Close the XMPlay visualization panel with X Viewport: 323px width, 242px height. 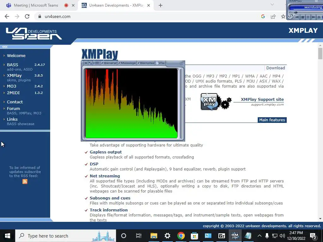point(86,63)
